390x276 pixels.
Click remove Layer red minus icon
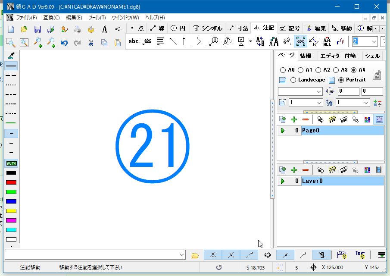point(306,170)
